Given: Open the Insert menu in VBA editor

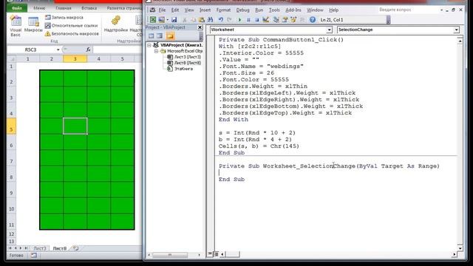Looking at the screenshot, I should click(x=205, y=10).
